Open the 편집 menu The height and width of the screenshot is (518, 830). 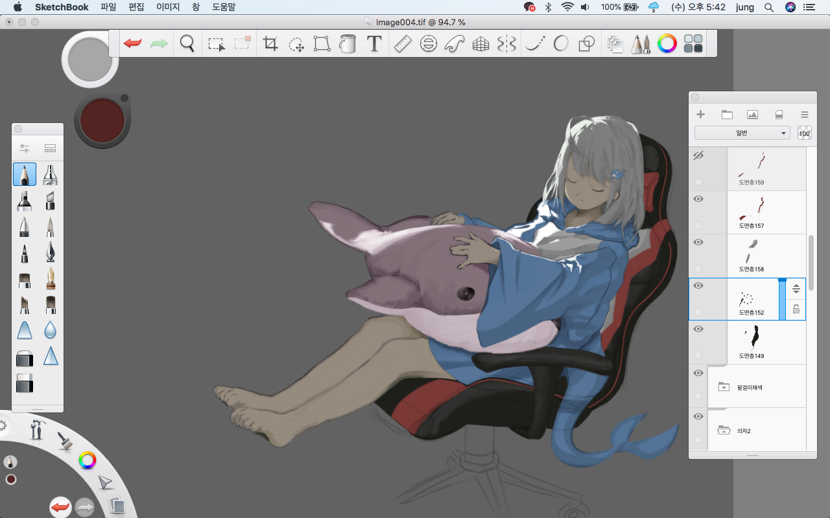tap(136, 7)
